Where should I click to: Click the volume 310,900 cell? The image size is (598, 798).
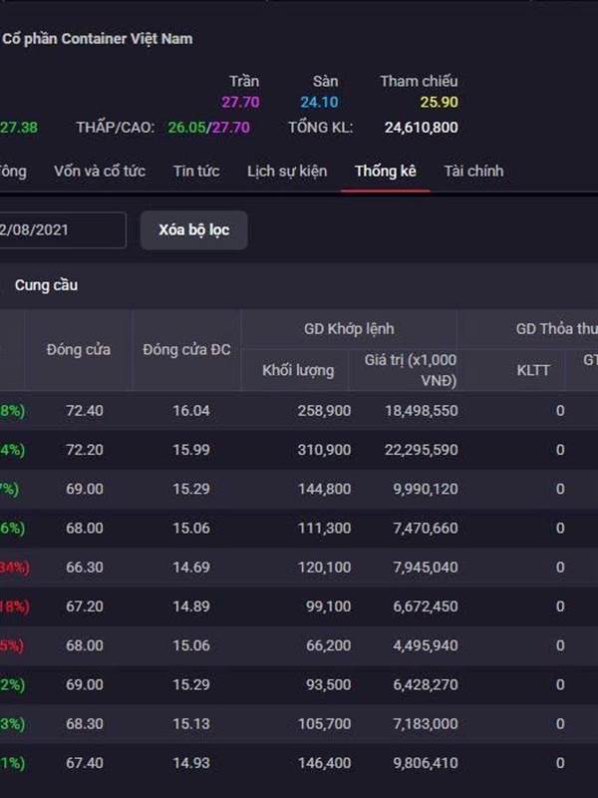click(324, 450)
